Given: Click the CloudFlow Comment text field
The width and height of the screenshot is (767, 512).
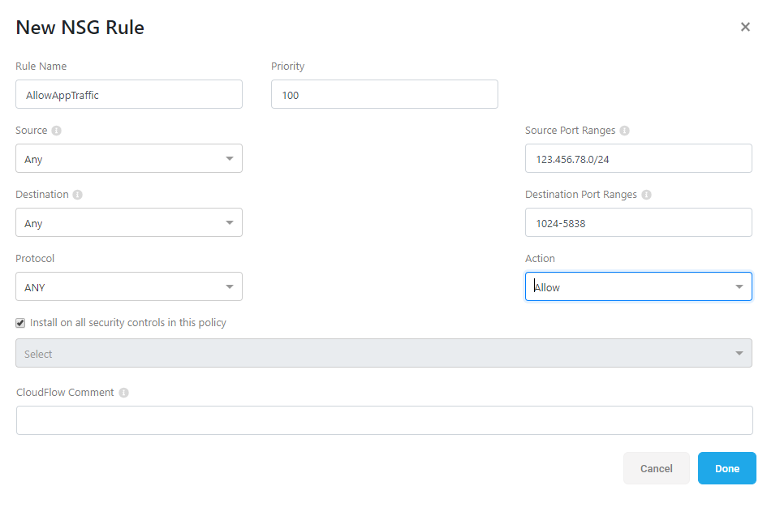Looking at the screenshot, I should click(385, 420).
